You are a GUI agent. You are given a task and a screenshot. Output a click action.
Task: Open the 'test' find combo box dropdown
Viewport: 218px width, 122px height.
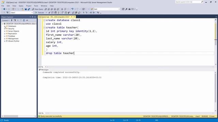[119, 9]
